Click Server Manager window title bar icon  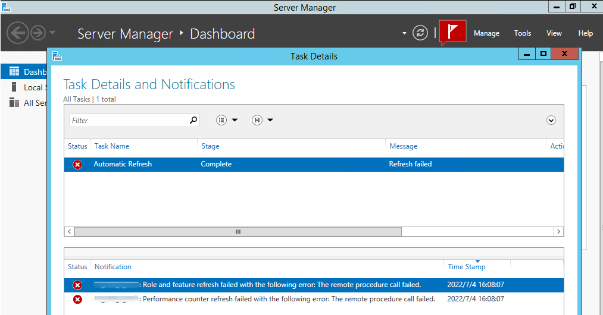[6, 7]
